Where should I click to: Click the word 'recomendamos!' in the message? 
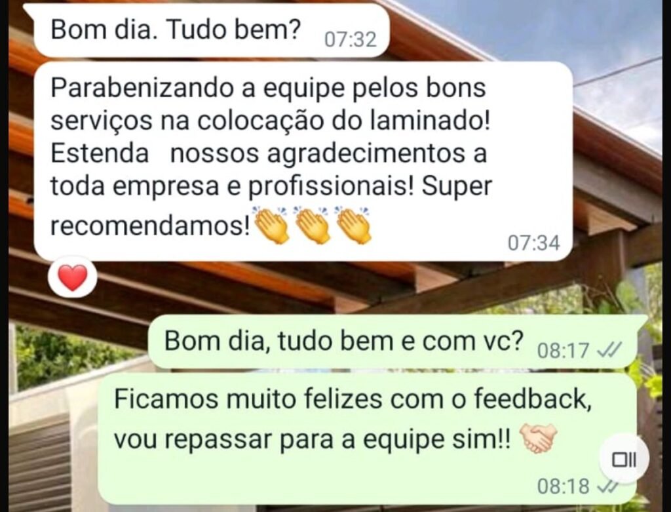tap(150, 226)
